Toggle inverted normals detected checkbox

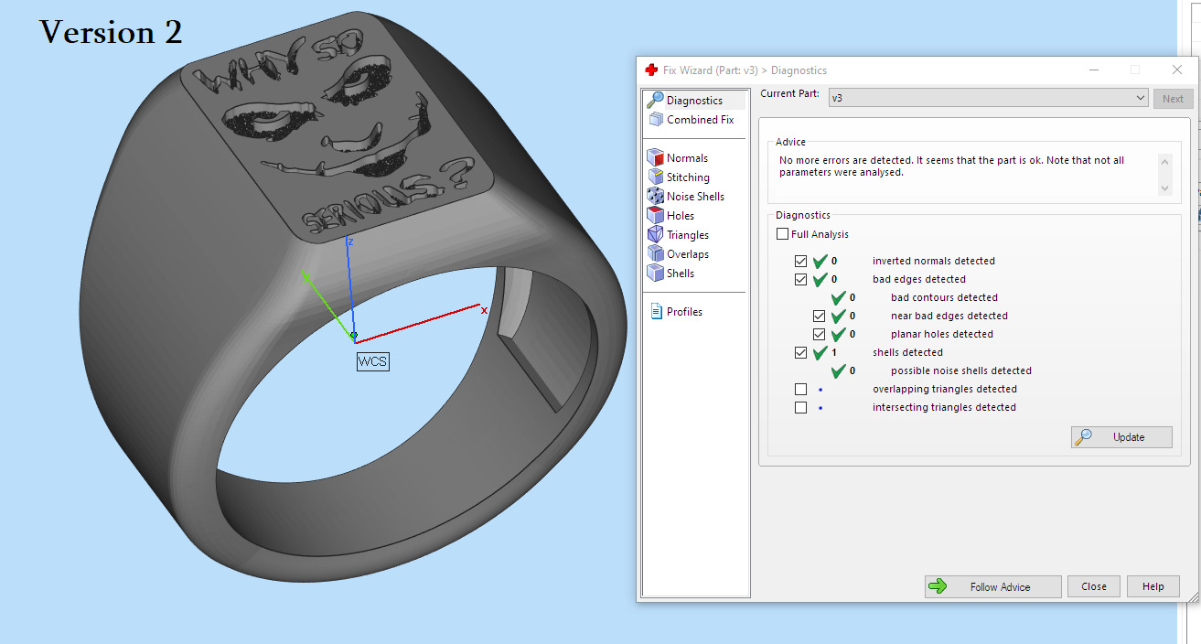801,262
